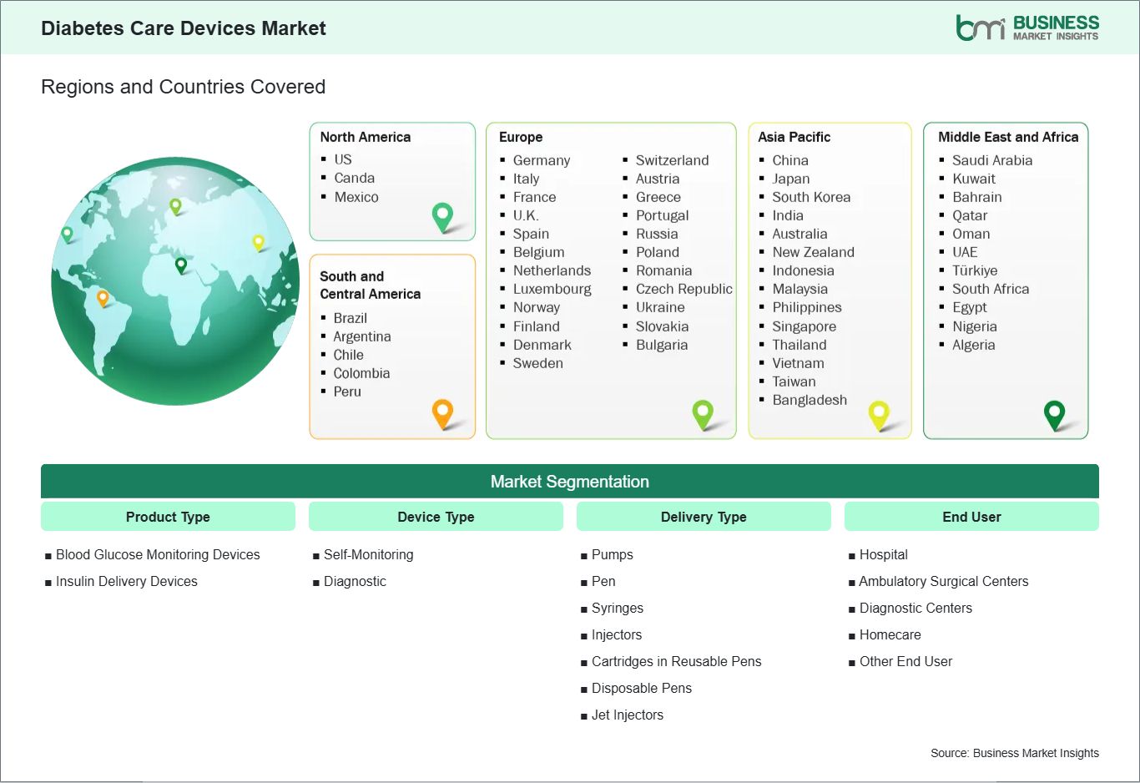Screen dimensions: 1140x783
Task: Select the Product Type segment header
Action: coord(168,517)
